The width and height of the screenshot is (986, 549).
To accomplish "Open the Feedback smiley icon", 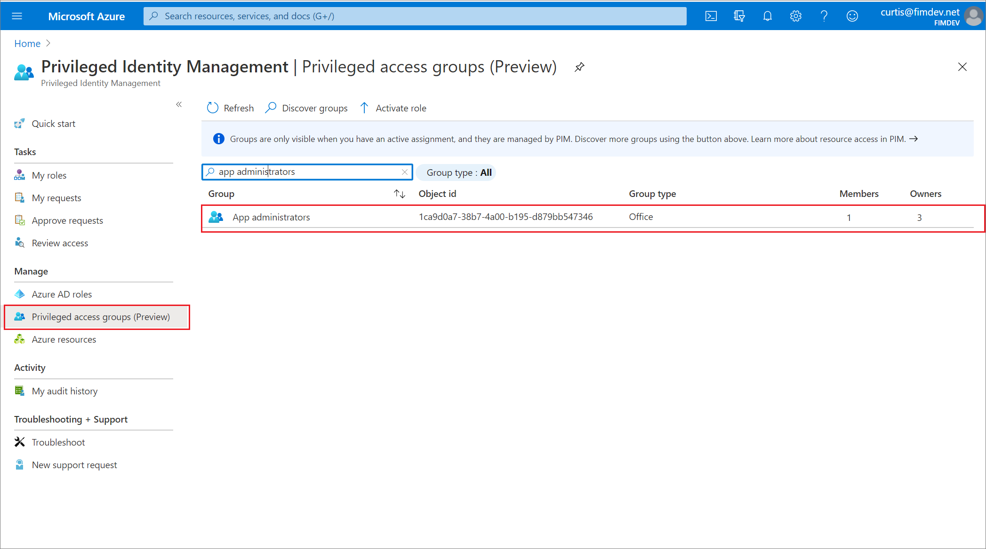I will [852, 16].
